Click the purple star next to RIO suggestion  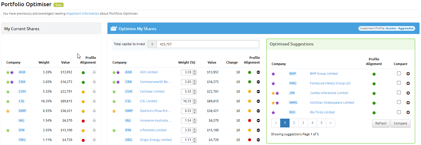pyautogui.click(x=273, y=112)
